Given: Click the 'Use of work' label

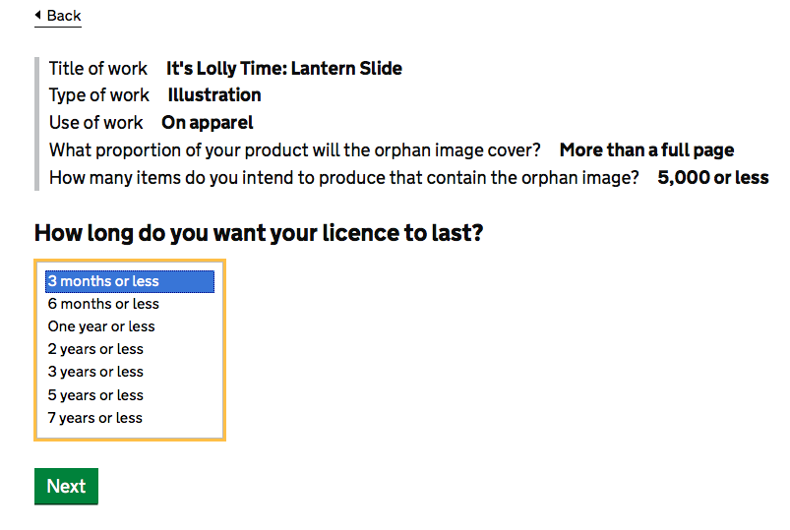Looking at the screenshot, I should click(x=96, y=123).
